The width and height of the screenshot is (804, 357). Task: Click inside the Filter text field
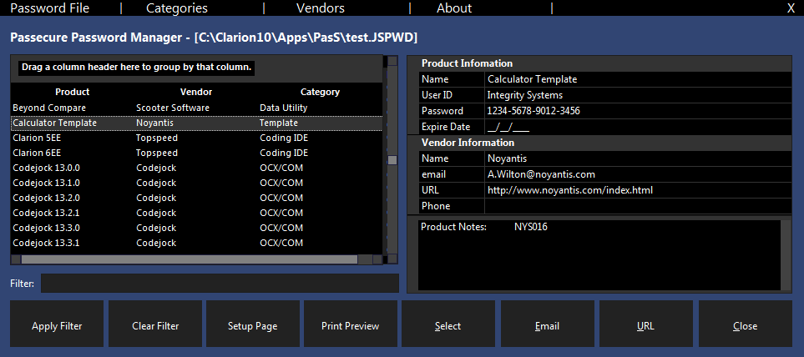click(220, 284)
